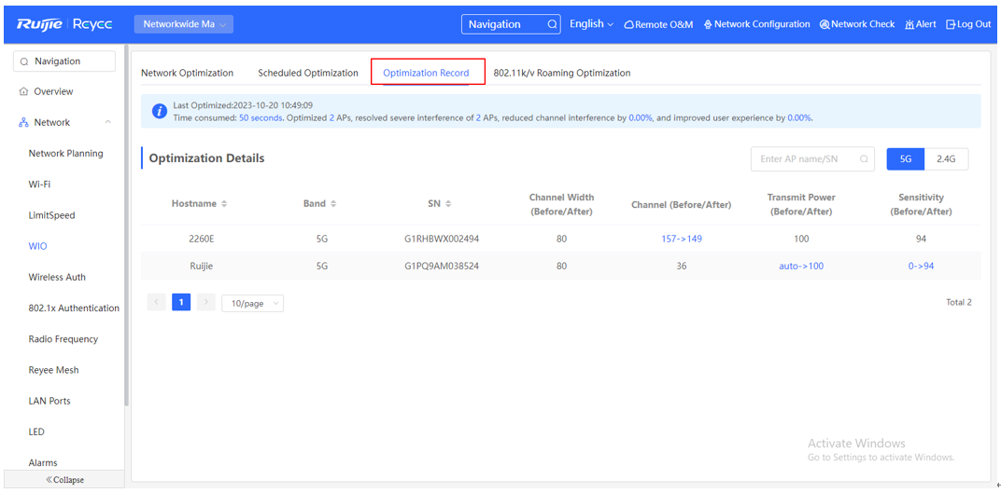Open Radio Frequency in the sidebar
Viewport: 1001px width, 493px height.
(x=63, y=339)
